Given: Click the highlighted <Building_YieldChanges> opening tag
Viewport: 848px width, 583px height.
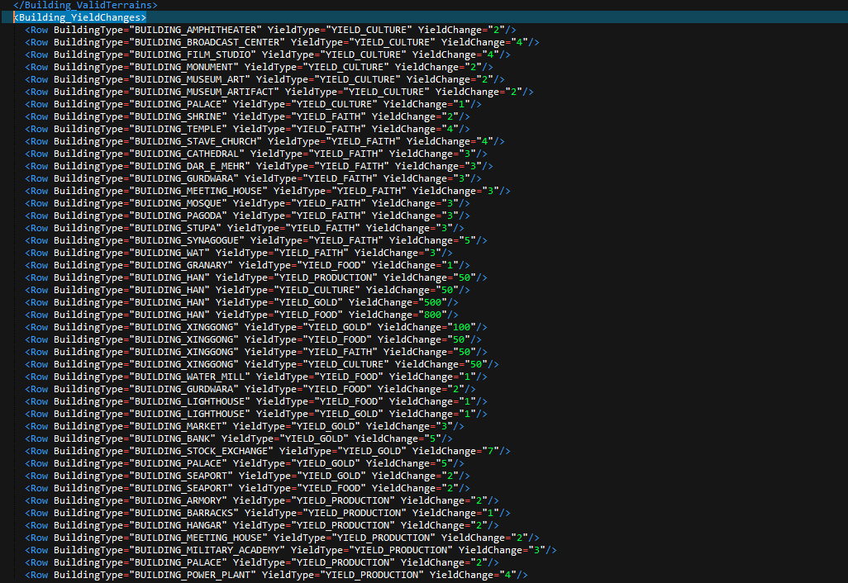Looking at the screenshot, I should click(x=79, y=17).
